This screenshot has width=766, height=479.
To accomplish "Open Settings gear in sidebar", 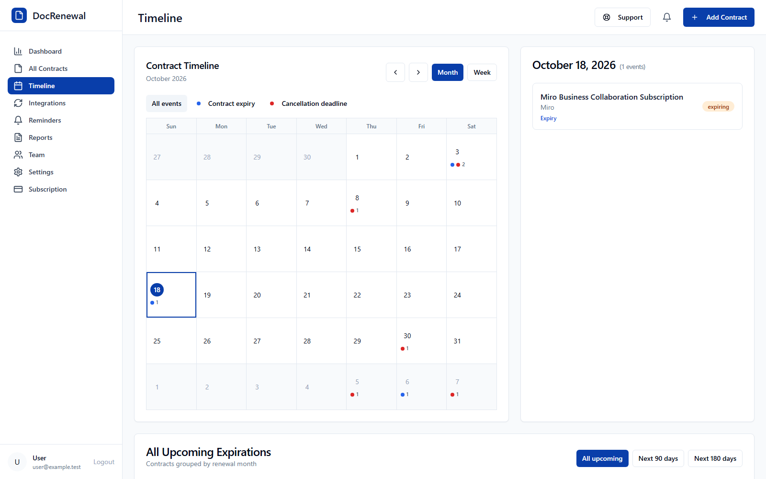I will coord(61,172).
